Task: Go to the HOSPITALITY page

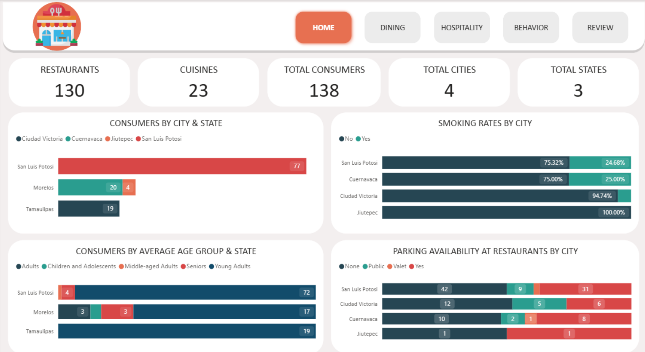Action: [x=461, y=28]
